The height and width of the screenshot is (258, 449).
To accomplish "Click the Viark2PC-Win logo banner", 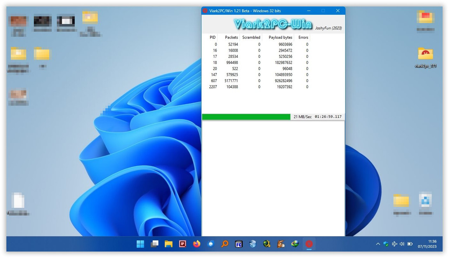I will 273,24.
